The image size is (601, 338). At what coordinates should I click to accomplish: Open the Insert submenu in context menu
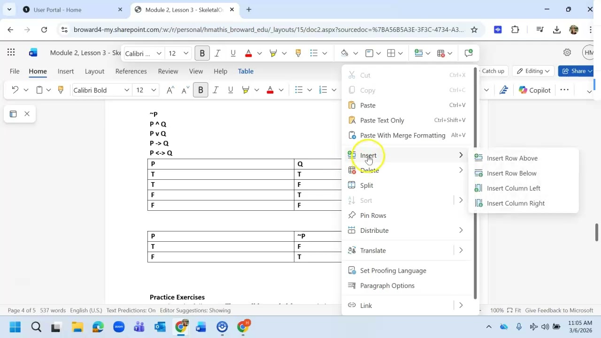[408, 155]
